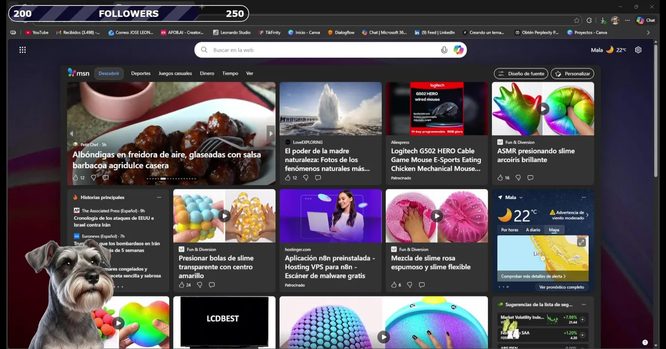Open Dialogflow bookmark
The height and width of the screenshot is (349, 666).
341,32
